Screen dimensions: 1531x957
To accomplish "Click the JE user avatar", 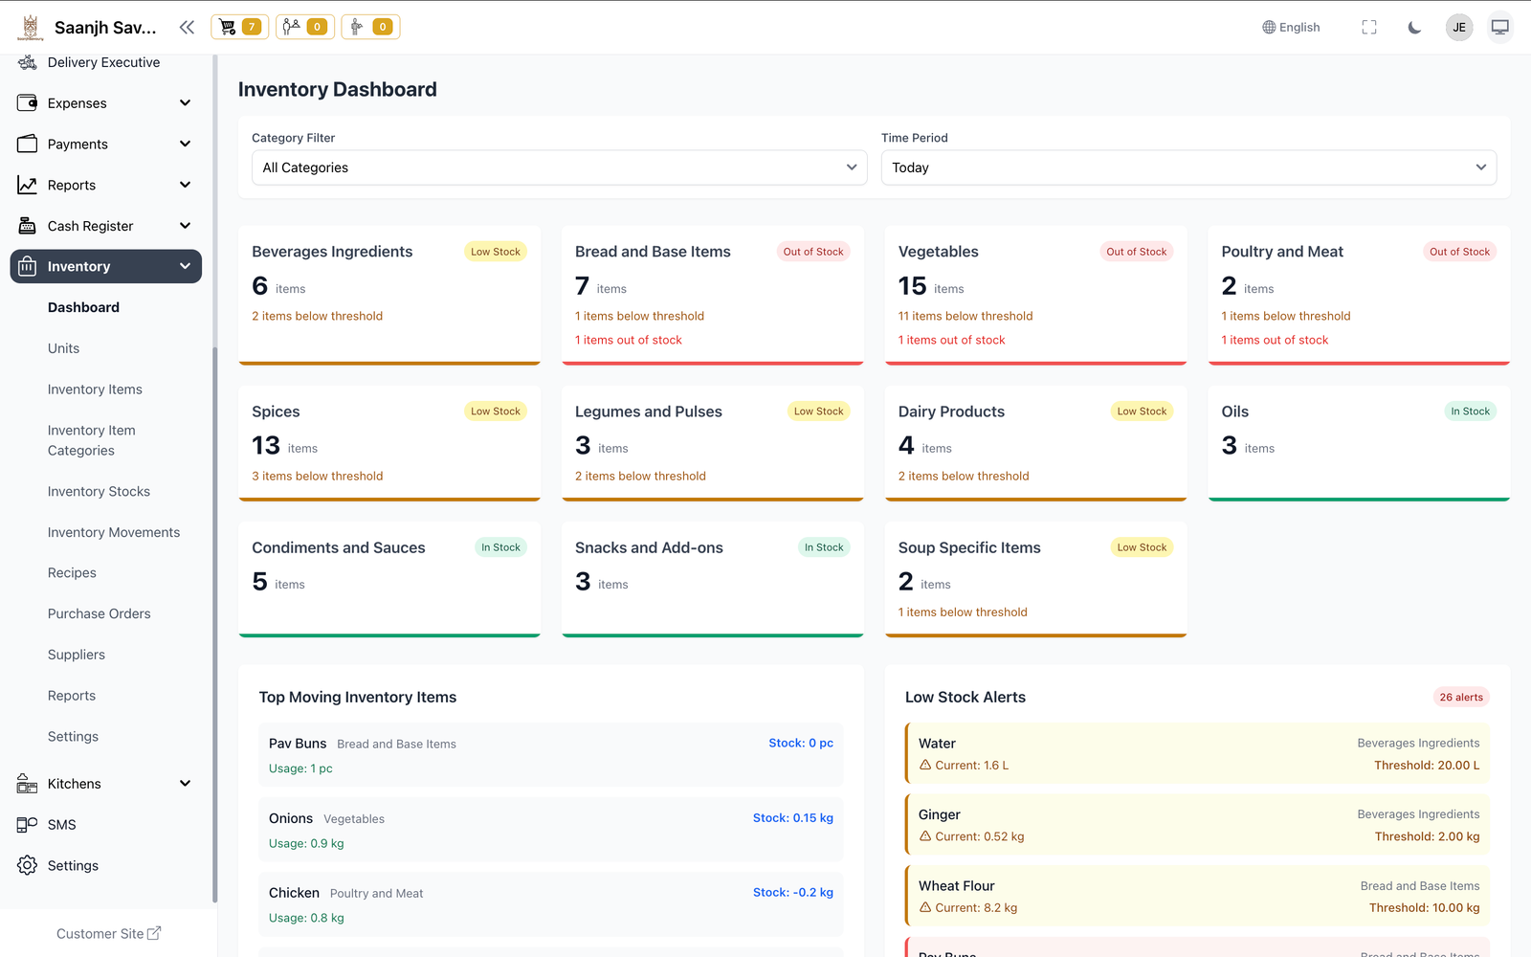I will click(x=1458, y=27).
